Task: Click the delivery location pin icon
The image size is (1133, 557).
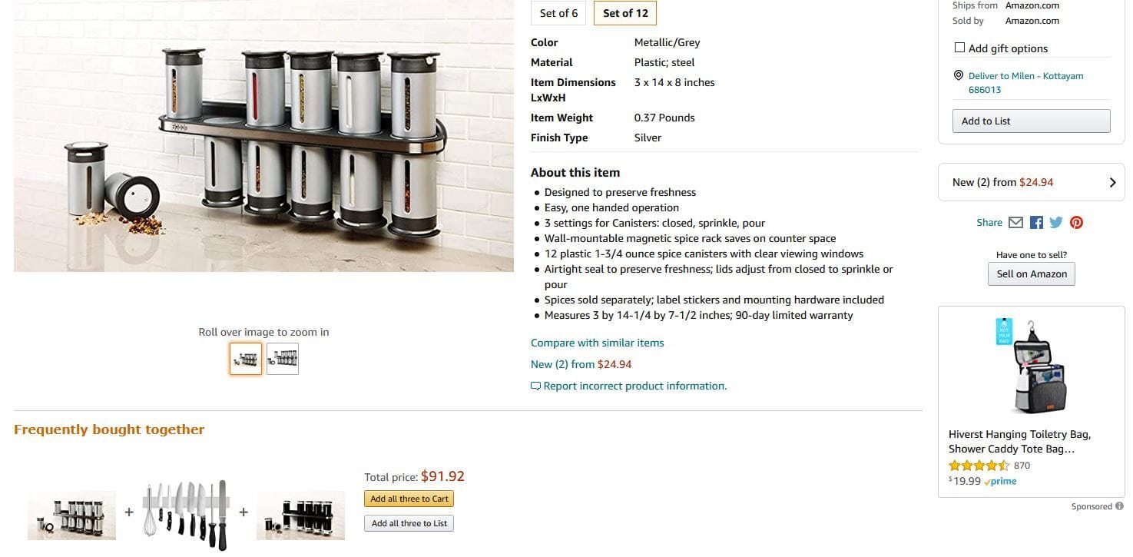Action: coord(957,75)
